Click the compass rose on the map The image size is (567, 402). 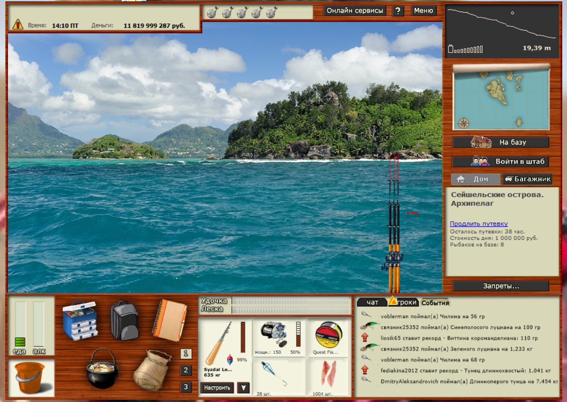coord(464,123)
